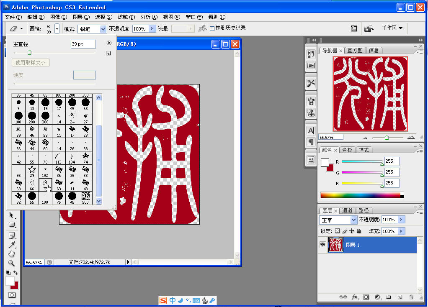Hide the 图层 1 layer
Screen dimensions: 428x307
click(322, 245)
